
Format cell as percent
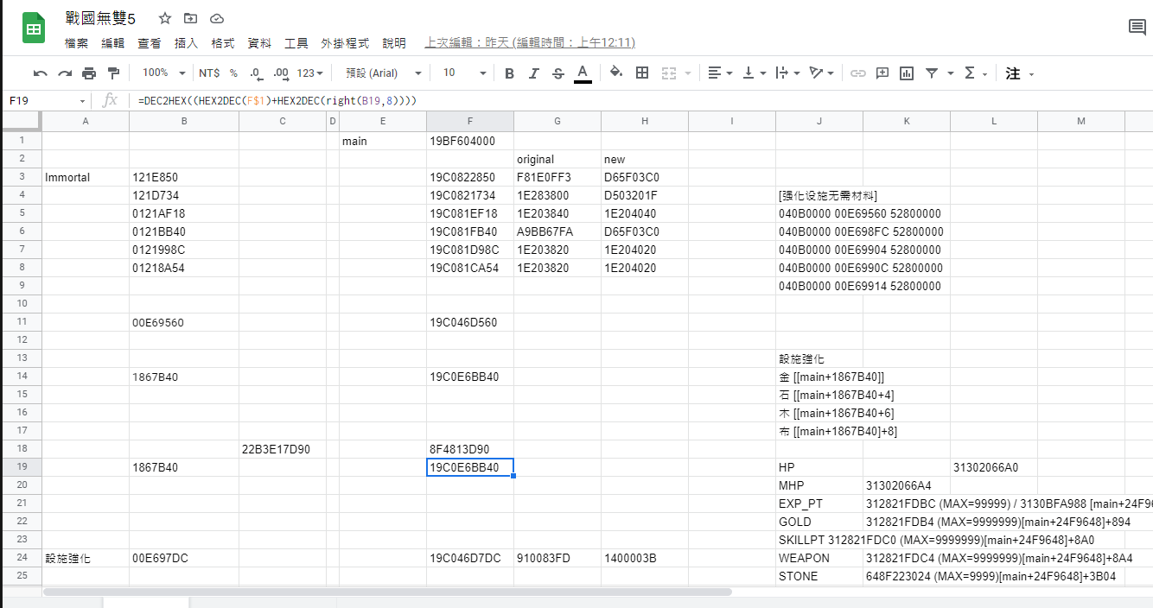coord(233,73)
